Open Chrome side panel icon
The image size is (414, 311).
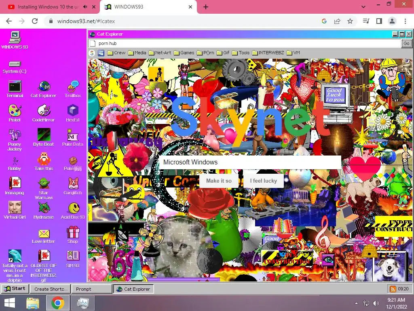[x=379, y=21]
